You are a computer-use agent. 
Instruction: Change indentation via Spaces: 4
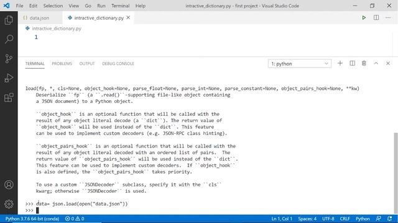(307, 219)
